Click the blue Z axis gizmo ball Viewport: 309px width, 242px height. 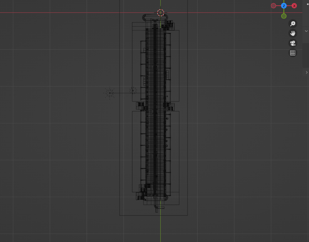284,6
